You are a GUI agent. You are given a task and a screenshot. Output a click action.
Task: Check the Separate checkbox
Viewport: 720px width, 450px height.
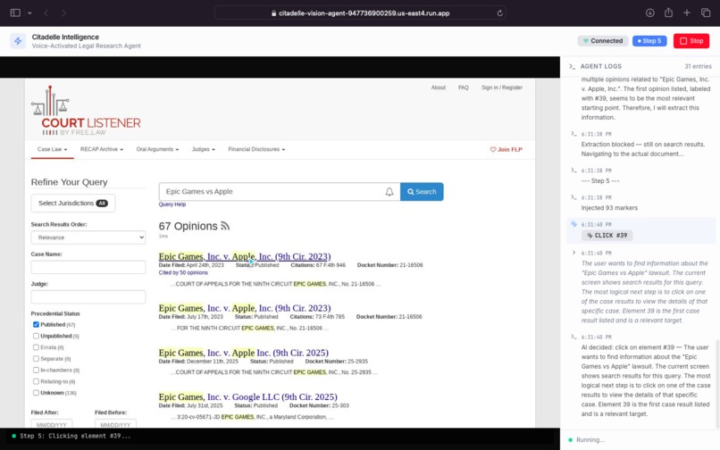point(36,359)
